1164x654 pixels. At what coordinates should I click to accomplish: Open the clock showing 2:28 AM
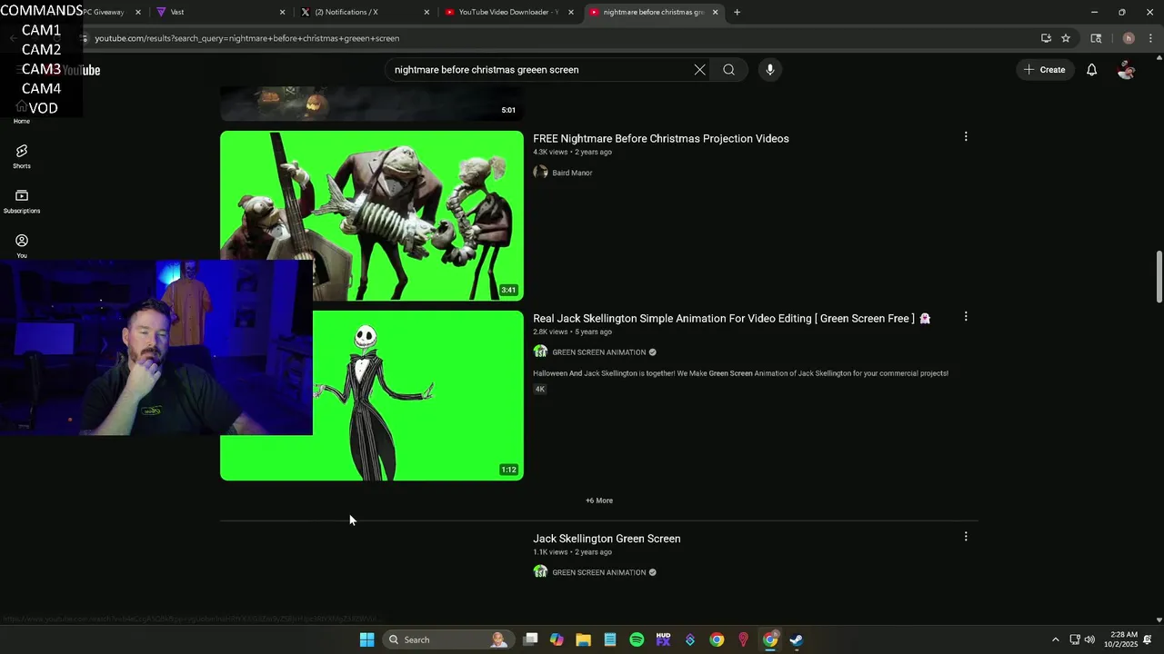point(1120,639)
